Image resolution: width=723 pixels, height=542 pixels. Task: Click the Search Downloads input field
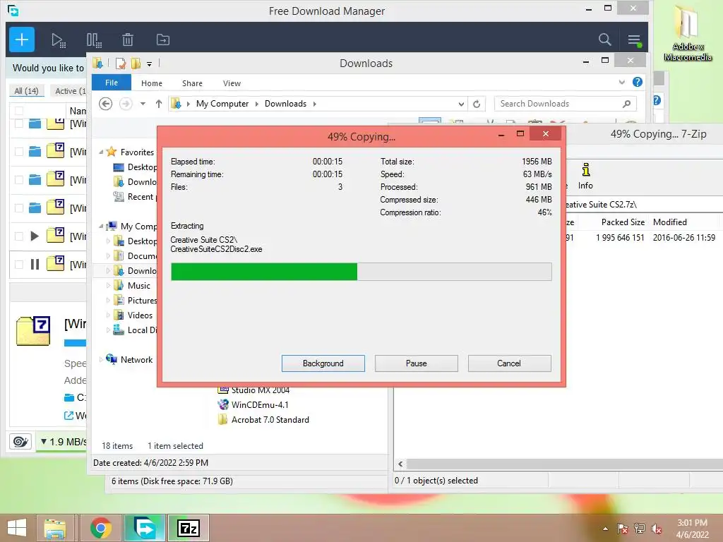pos(566,104)
